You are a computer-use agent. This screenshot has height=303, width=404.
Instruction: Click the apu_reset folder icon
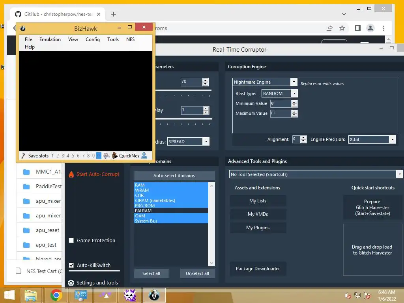[26, 230]
